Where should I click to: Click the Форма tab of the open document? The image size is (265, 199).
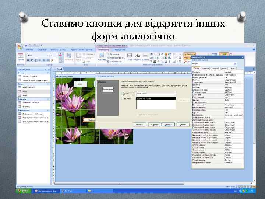[58, 69]
